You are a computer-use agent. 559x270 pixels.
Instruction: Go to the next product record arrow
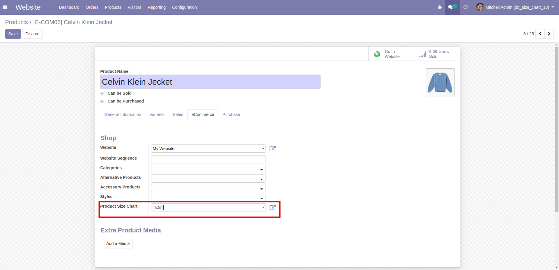click(x=549, y=34)
